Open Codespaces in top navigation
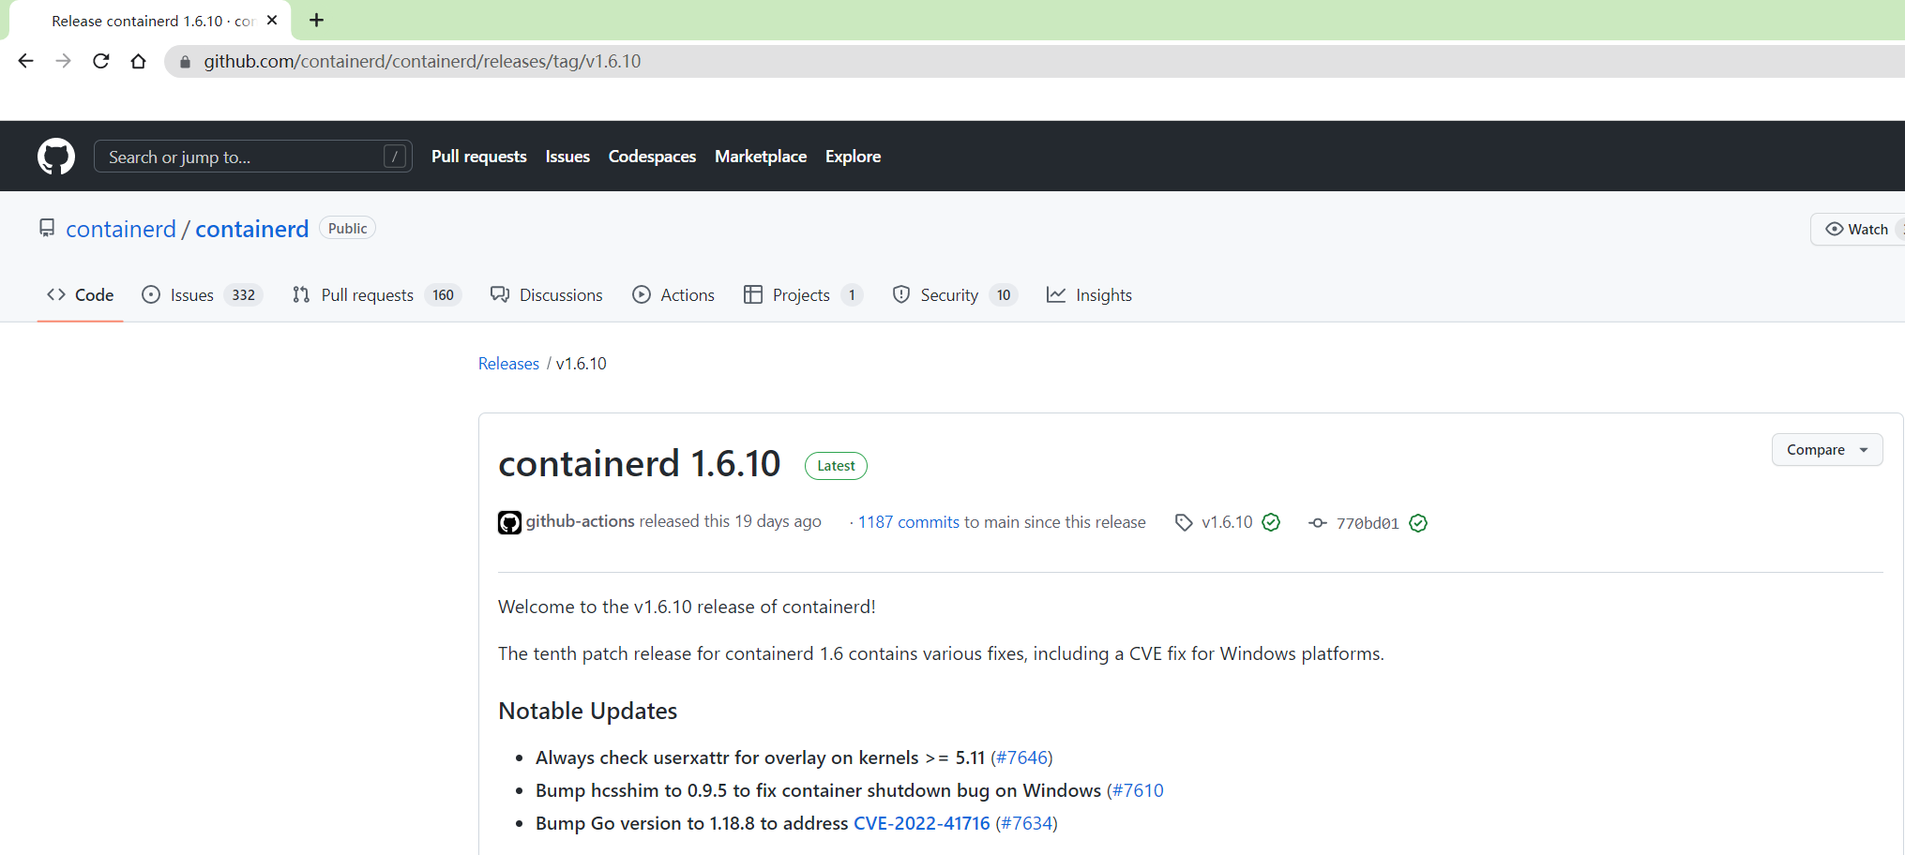Image resolution: width=1905 pixels, height=855 pixels. coord(652,157)
